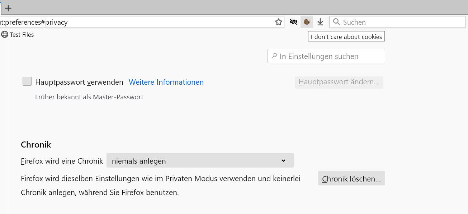Click into the Suchen search box
This screenshot has height=214, width=468.
(402, 22)
